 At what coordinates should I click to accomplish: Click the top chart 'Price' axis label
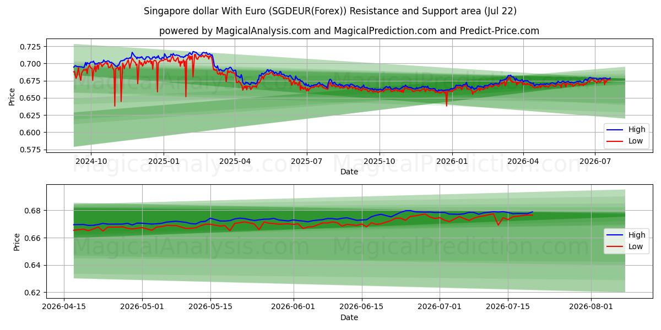tap(12, 95)
